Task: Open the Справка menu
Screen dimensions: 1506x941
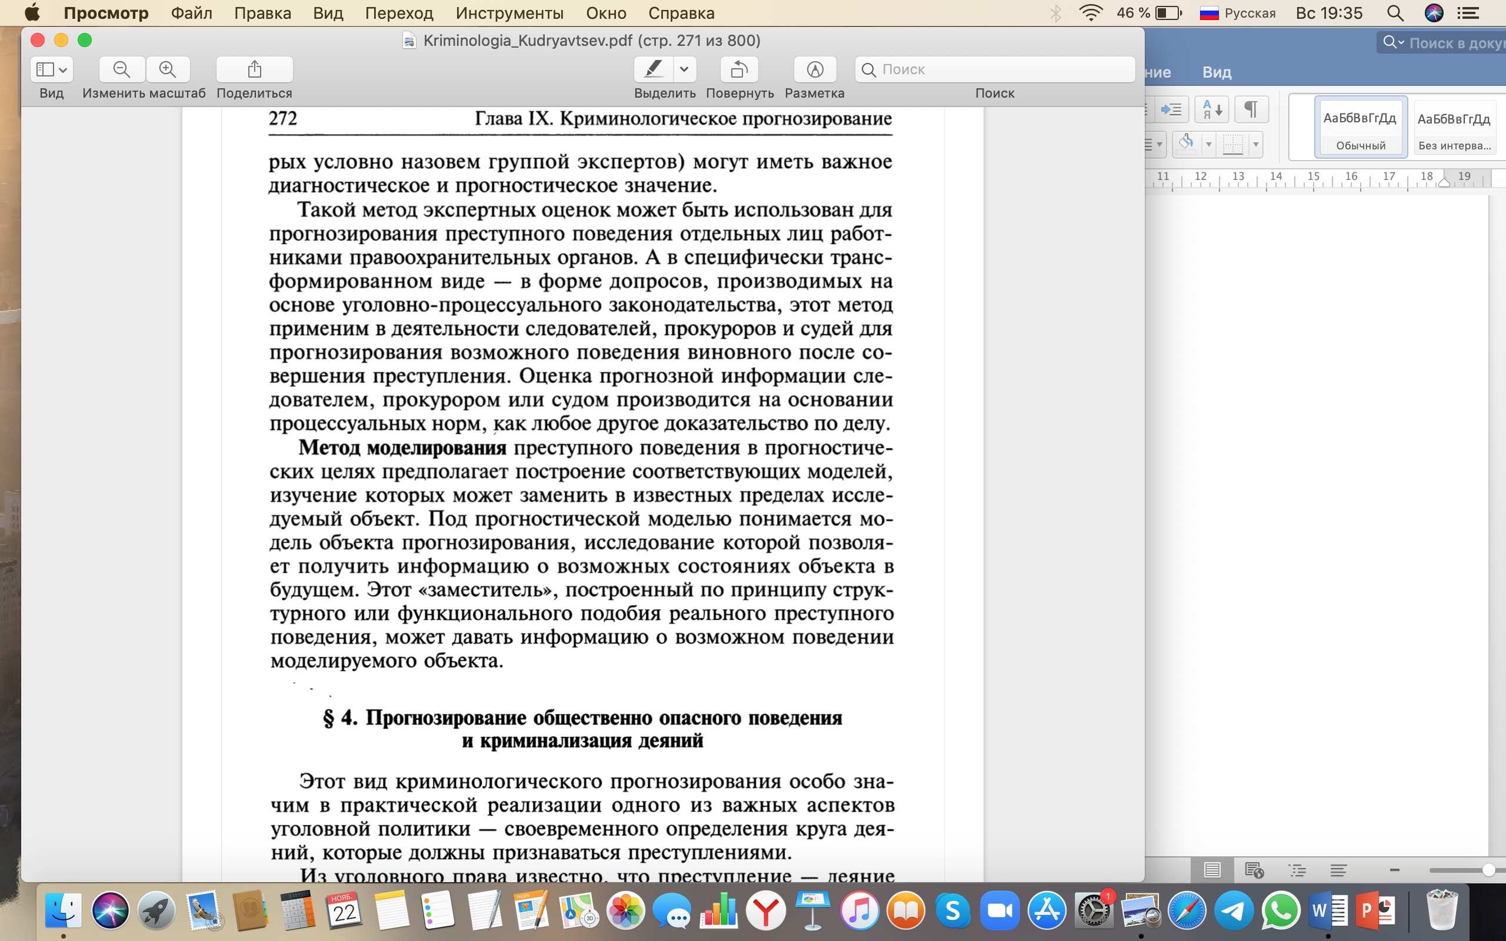Action: click(x=681, y=13)
